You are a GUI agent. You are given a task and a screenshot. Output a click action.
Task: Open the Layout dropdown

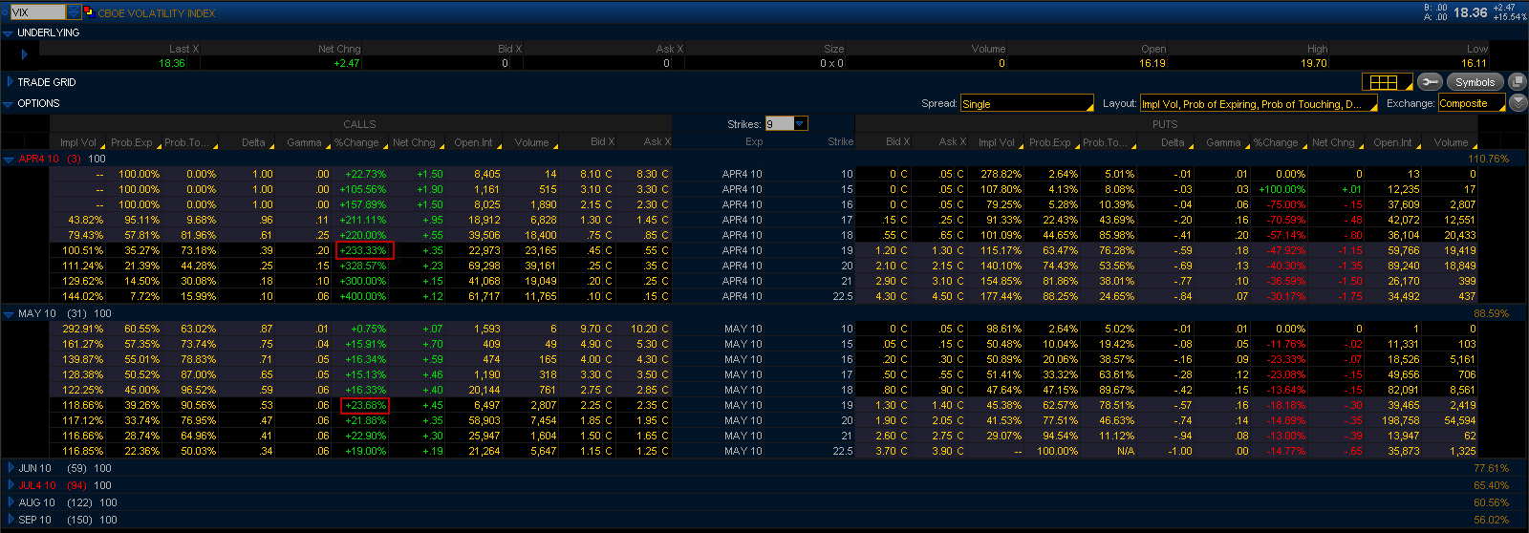[1259, 103]
